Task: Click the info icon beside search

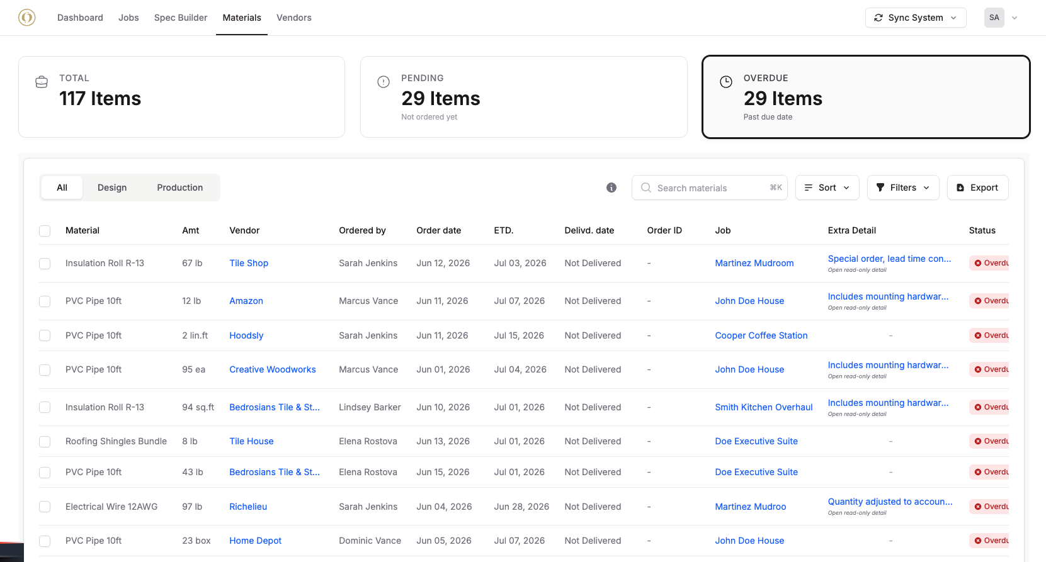Action: [611, 188]
